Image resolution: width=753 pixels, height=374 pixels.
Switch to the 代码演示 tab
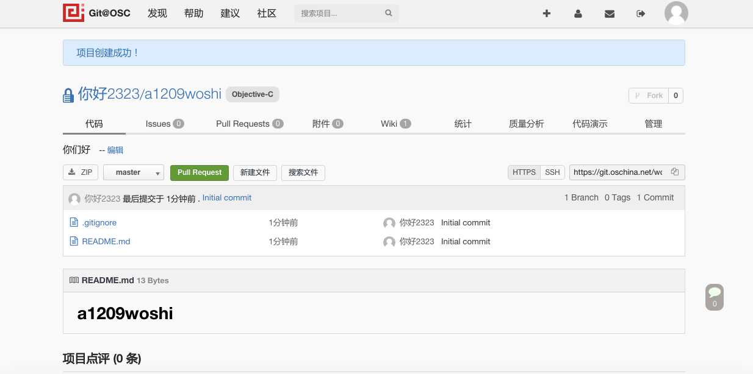pos(590,124)
